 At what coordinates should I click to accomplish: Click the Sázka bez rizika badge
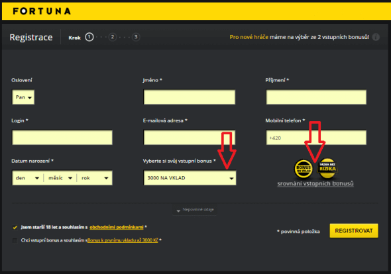point(327,168)
